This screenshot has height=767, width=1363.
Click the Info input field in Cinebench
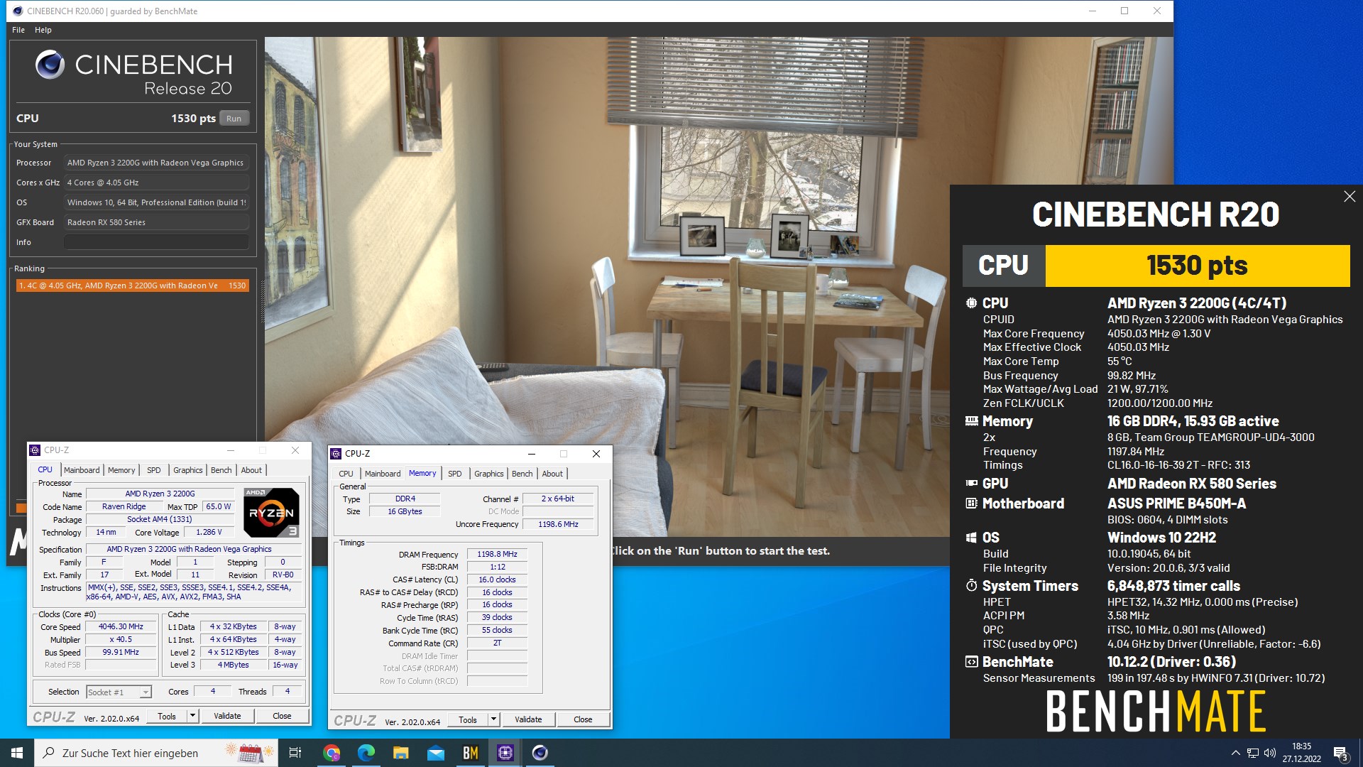156,242
